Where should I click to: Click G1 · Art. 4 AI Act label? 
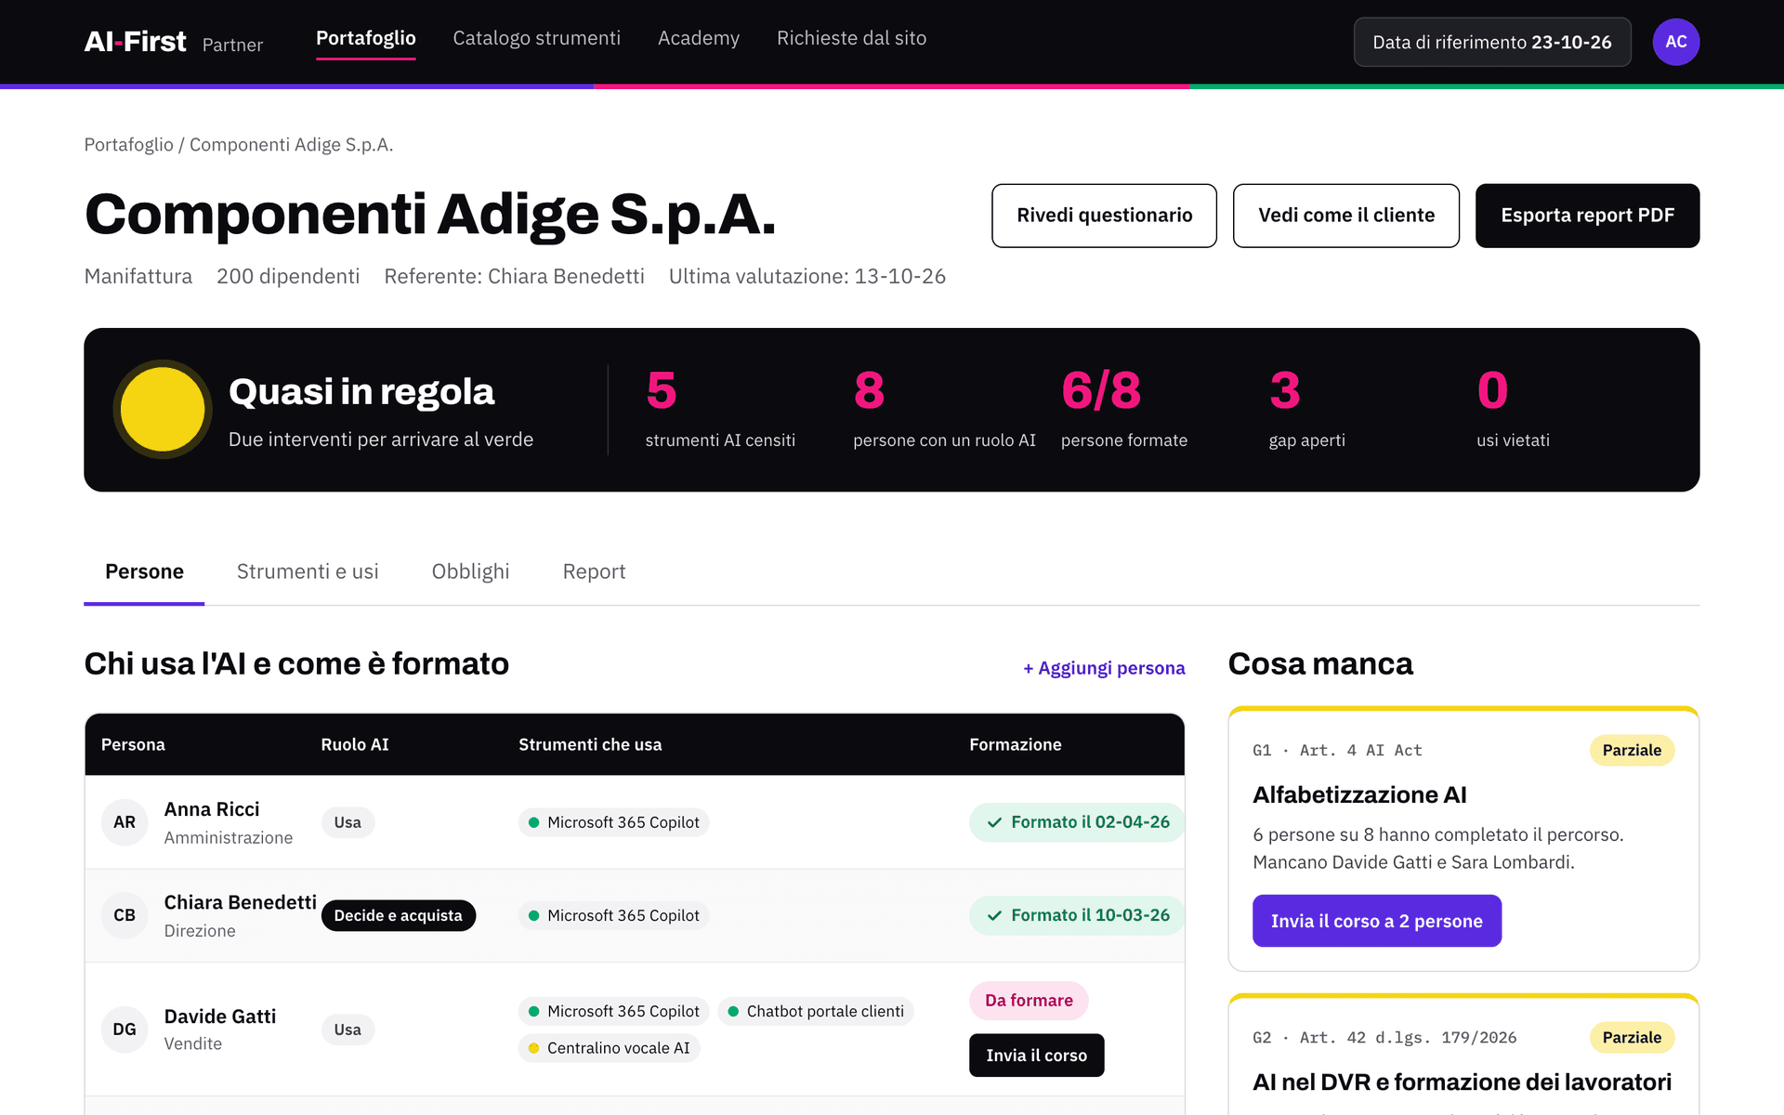1337,751
